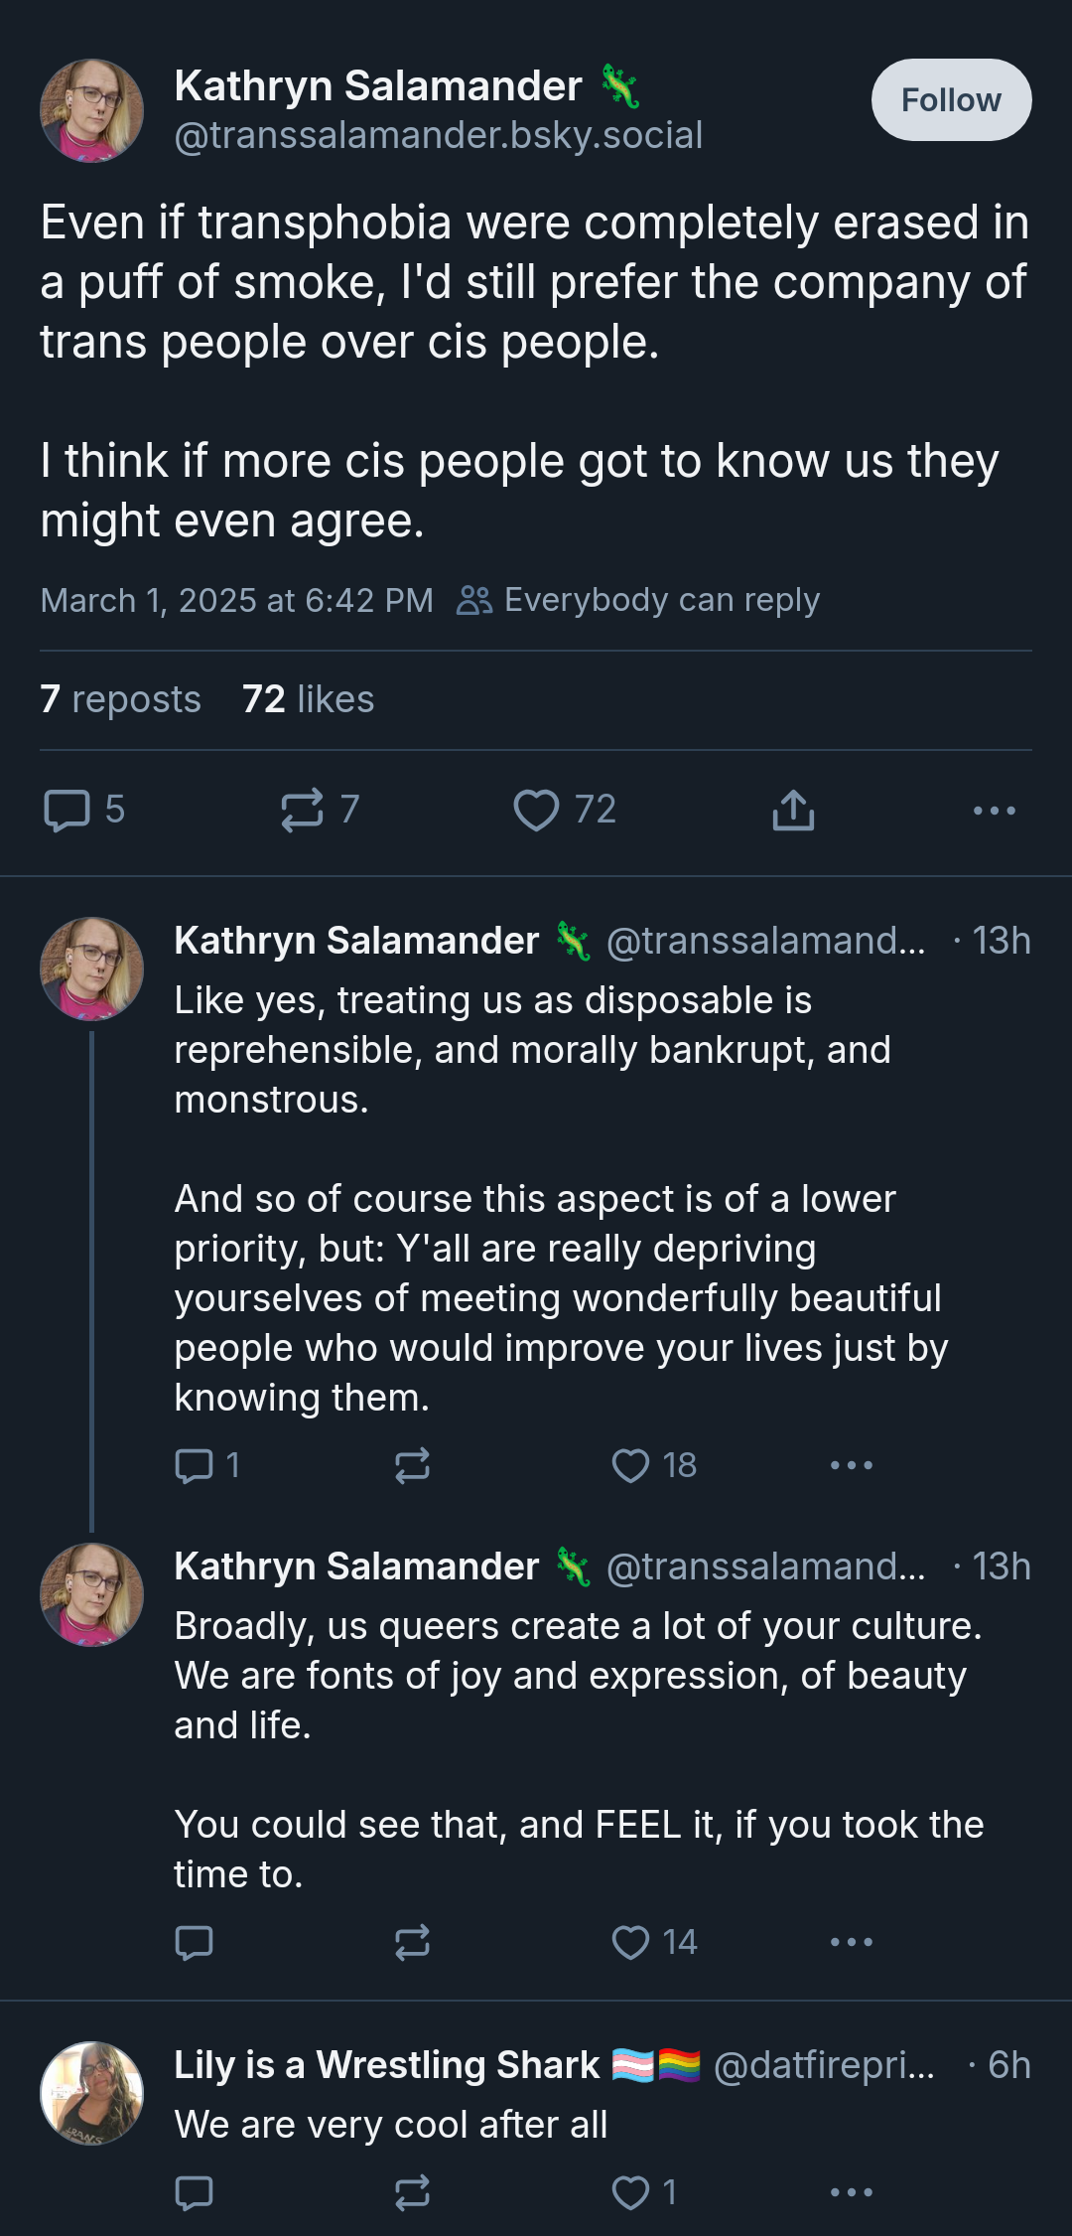The image size is (1072, 2236).
Task: Like the post with 14 likes
Action: coord(654,1942)
